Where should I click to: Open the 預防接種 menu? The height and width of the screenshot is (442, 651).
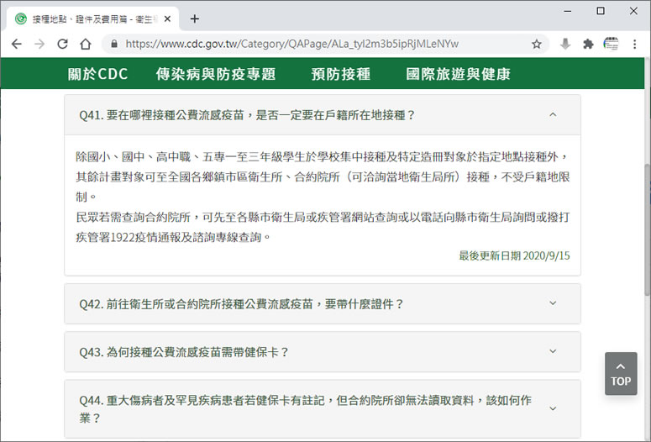click(341, 74)
